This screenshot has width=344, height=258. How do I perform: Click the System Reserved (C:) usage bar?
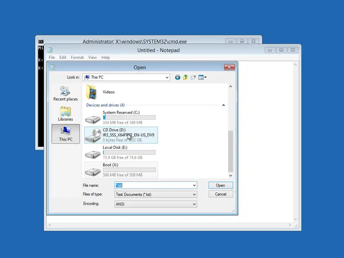point(129,117)
